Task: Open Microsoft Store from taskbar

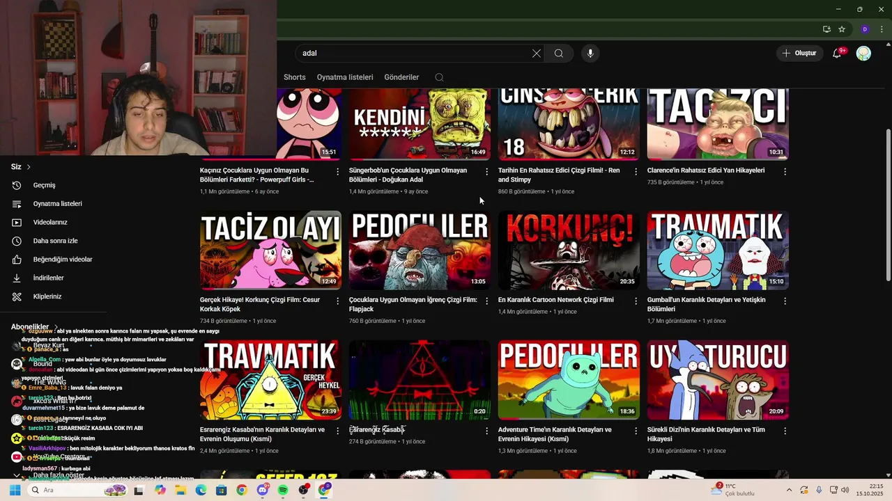Action: pos(221,491)
